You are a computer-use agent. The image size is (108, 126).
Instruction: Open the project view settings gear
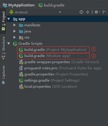click(97, 12)
